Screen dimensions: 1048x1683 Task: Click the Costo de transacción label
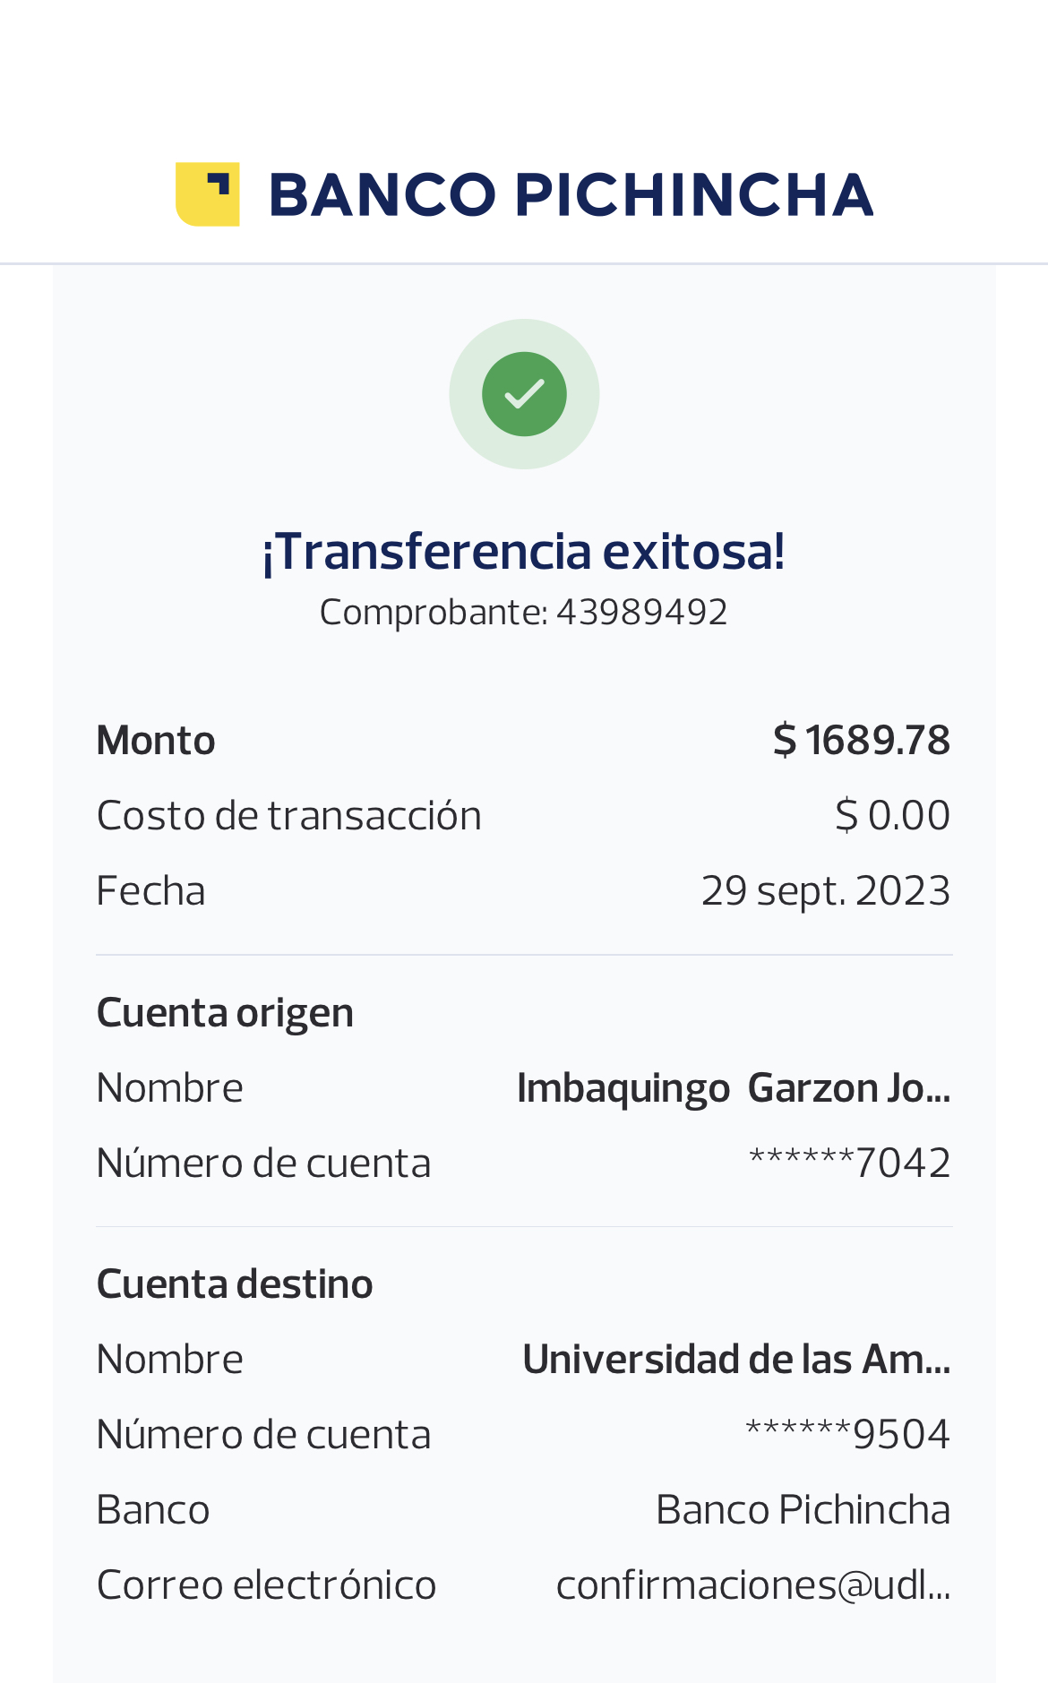288,816
